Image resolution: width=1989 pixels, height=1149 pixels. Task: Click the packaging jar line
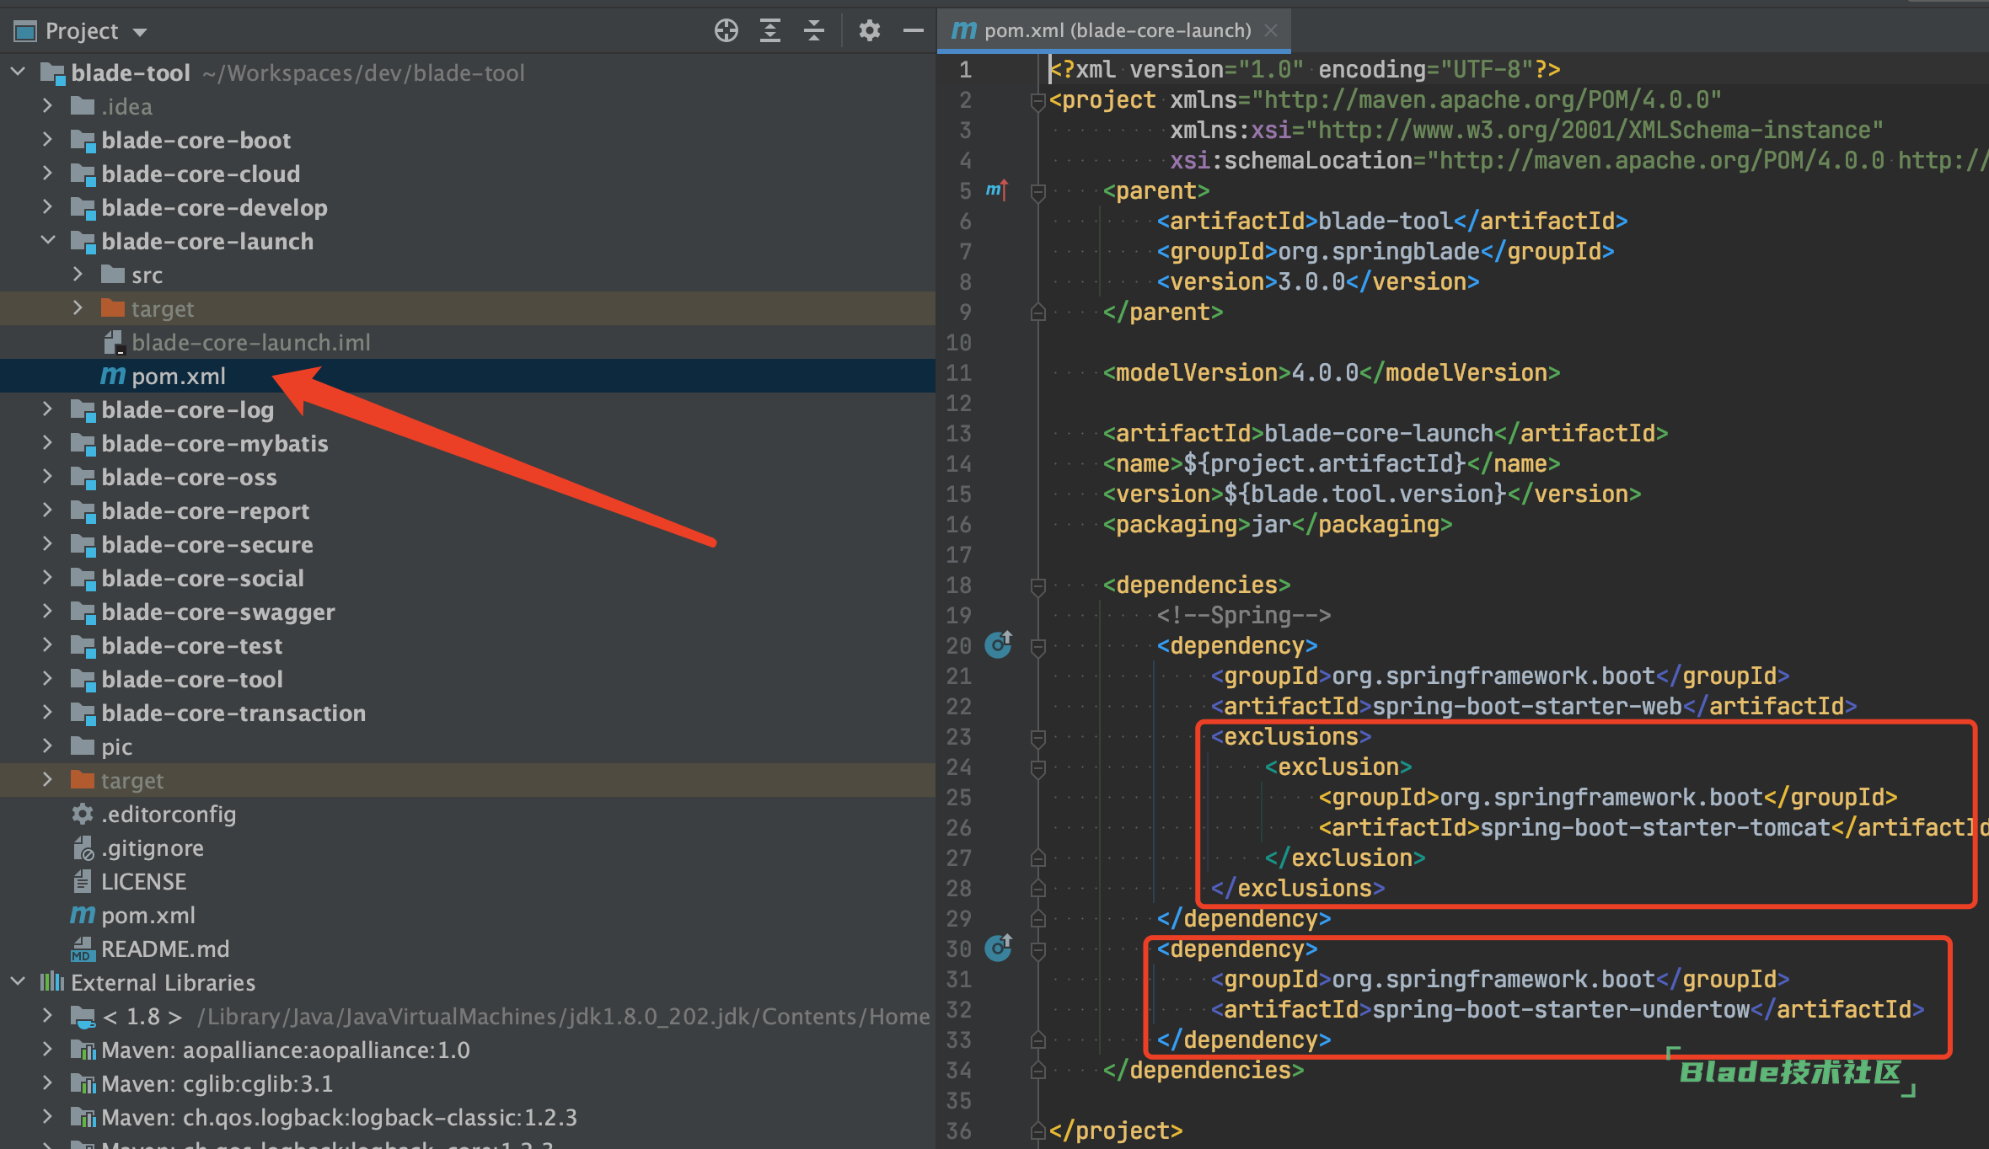(x=1277, y=524)
